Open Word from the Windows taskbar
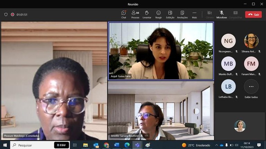266x149 pixels. 116,145
